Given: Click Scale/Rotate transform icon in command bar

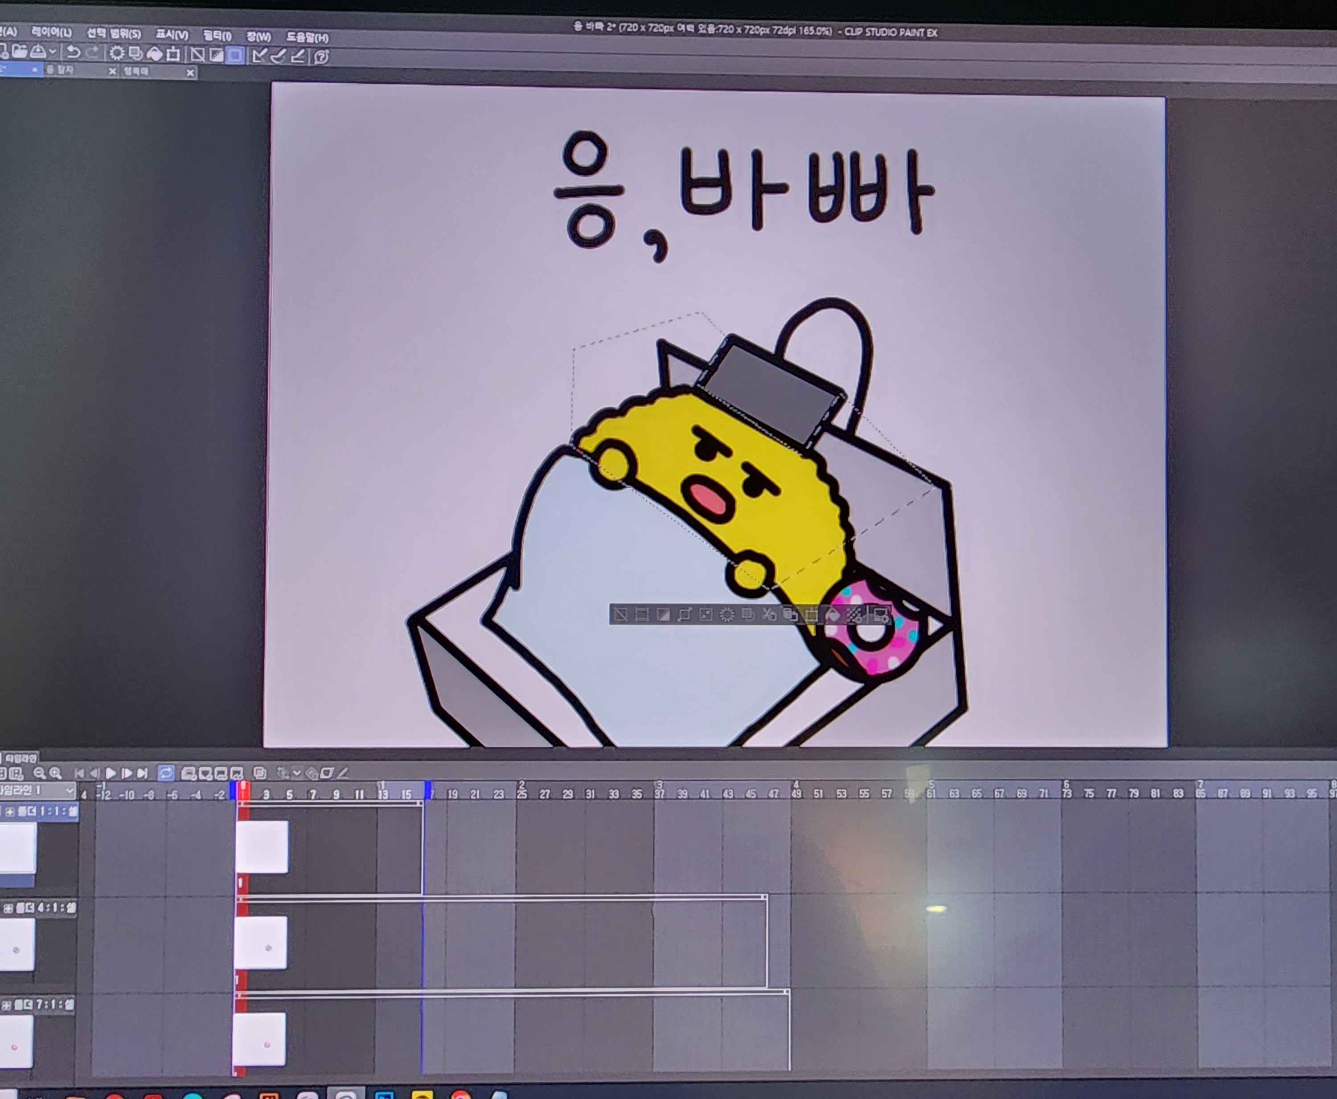Looking at the screenshot, I should [x=173, y=54].
